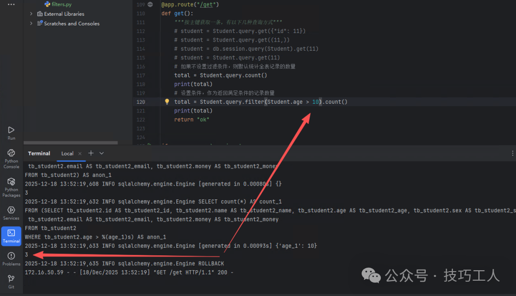Click terminal line "SELECT count(*) AS count_1"

tap(153, 202)
